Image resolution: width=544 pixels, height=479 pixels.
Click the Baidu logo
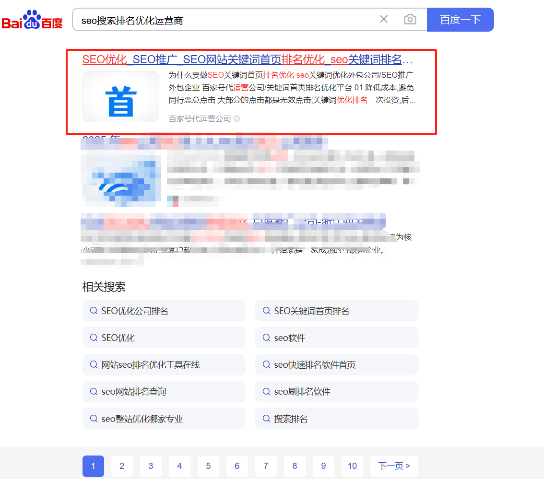32,20
